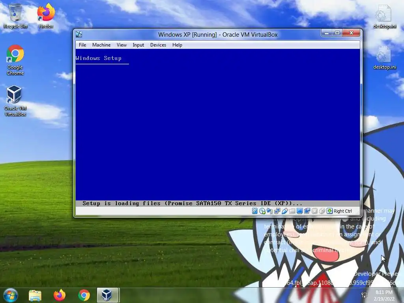Minimize the VirtualBox window
Viewport: 404px width, 303px height.
[x=326, y=33]
